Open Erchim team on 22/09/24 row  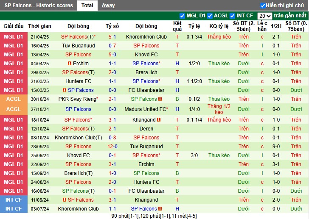(x=146, y=164)
